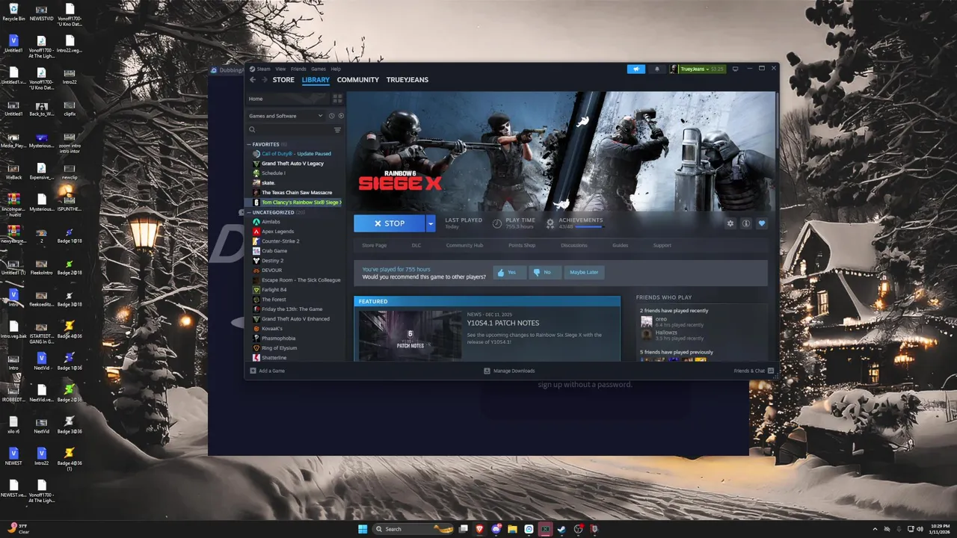Click the achievements progress bar
The height and width of the screenshot is (538, 957).
[588, 226]
